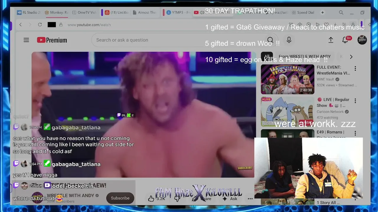Open the Regular Show live thumbnail

287,112
